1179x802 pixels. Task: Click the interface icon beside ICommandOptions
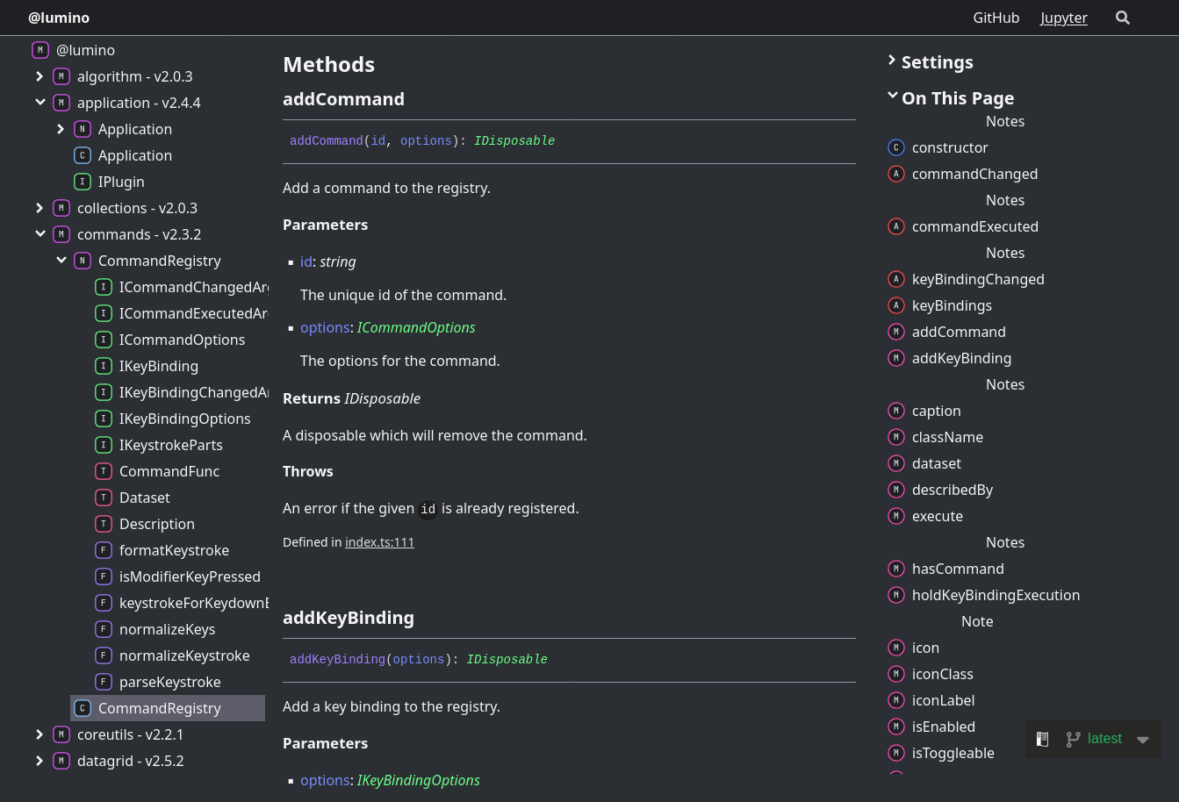pos(104,340)
